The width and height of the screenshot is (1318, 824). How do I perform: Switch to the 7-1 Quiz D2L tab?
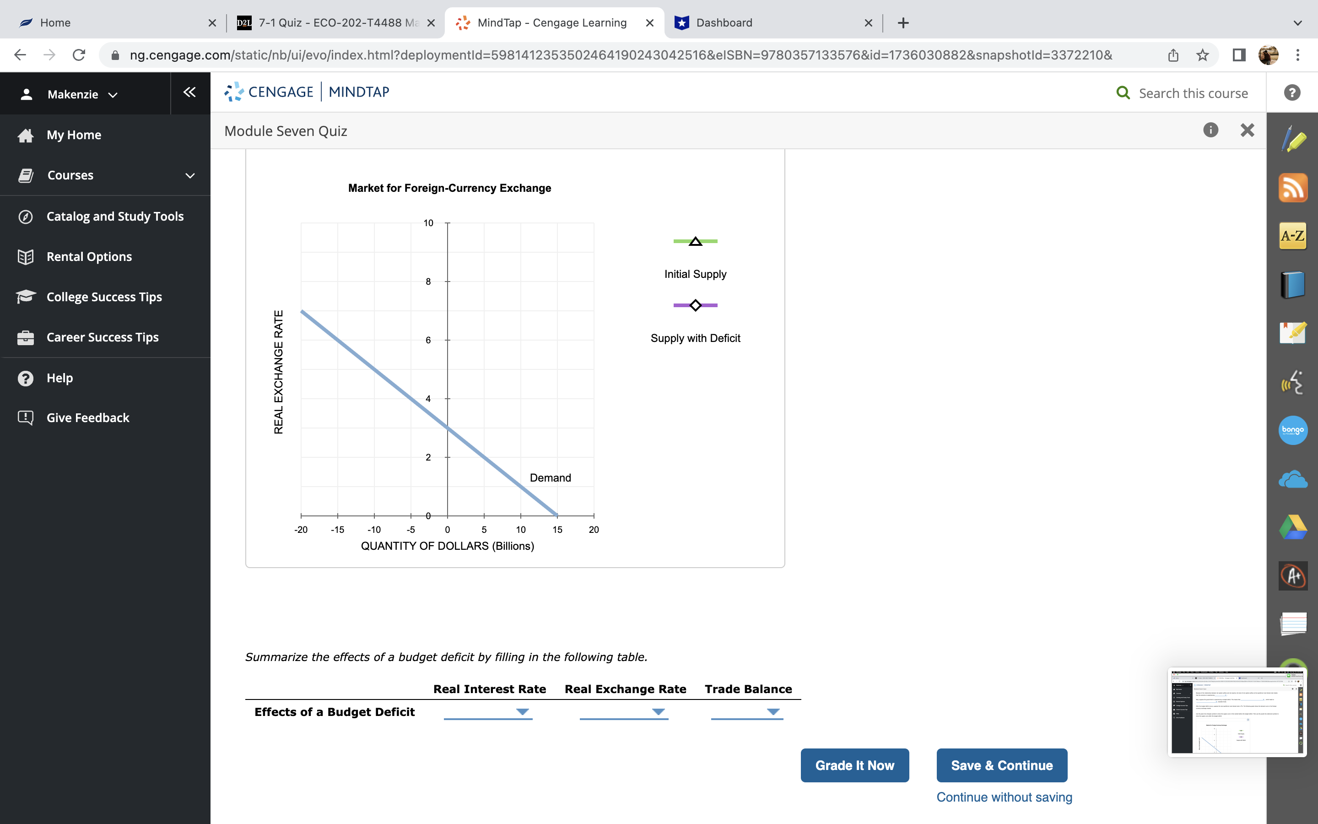pyautogui.click(x=327, y=22)
